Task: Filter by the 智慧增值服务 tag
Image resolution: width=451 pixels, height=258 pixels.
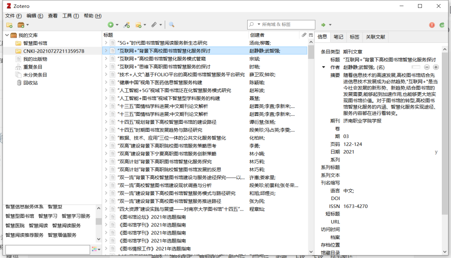Action: click(62, 235)
